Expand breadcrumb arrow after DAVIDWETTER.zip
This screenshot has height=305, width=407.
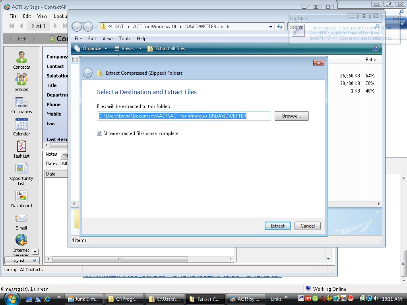[x=228, y=27]
